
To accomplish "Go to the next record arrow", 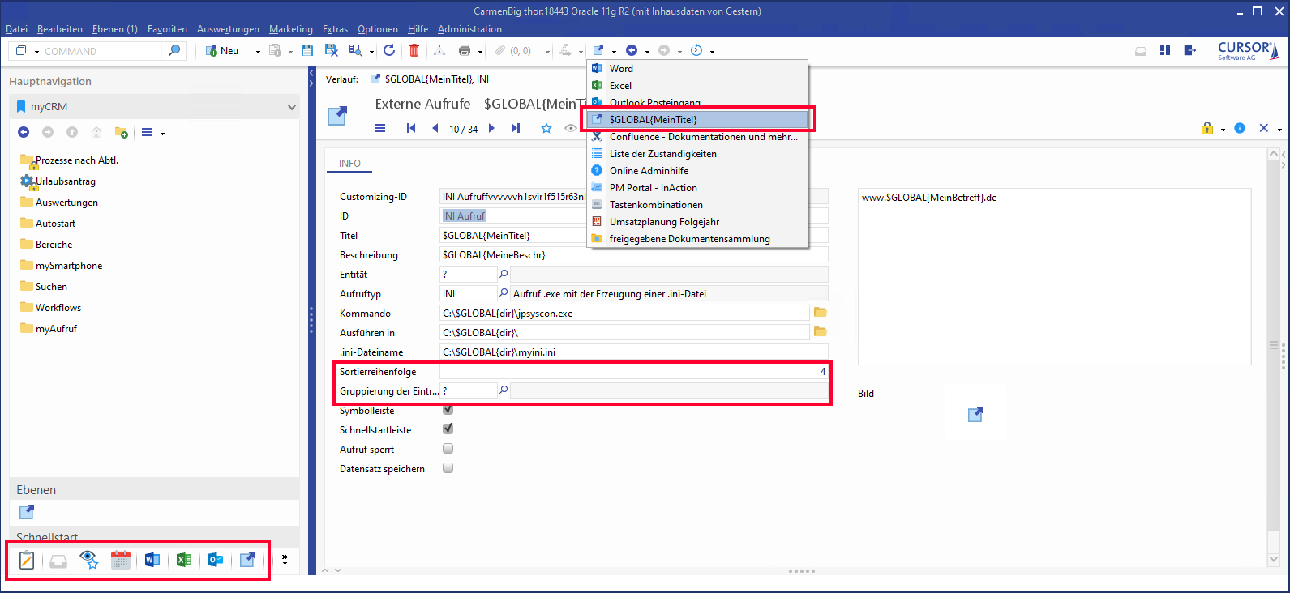I will (x=491, y=128).
